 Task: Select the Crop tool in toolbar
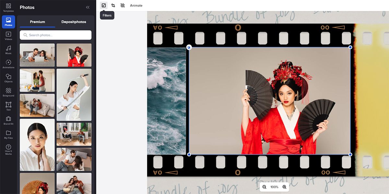tap(113, 5)
